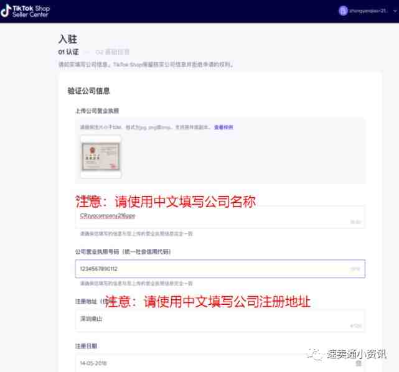Expand the account dropdown arrow
The height and width of the screenshot is (372, 399).
point(395,11)
